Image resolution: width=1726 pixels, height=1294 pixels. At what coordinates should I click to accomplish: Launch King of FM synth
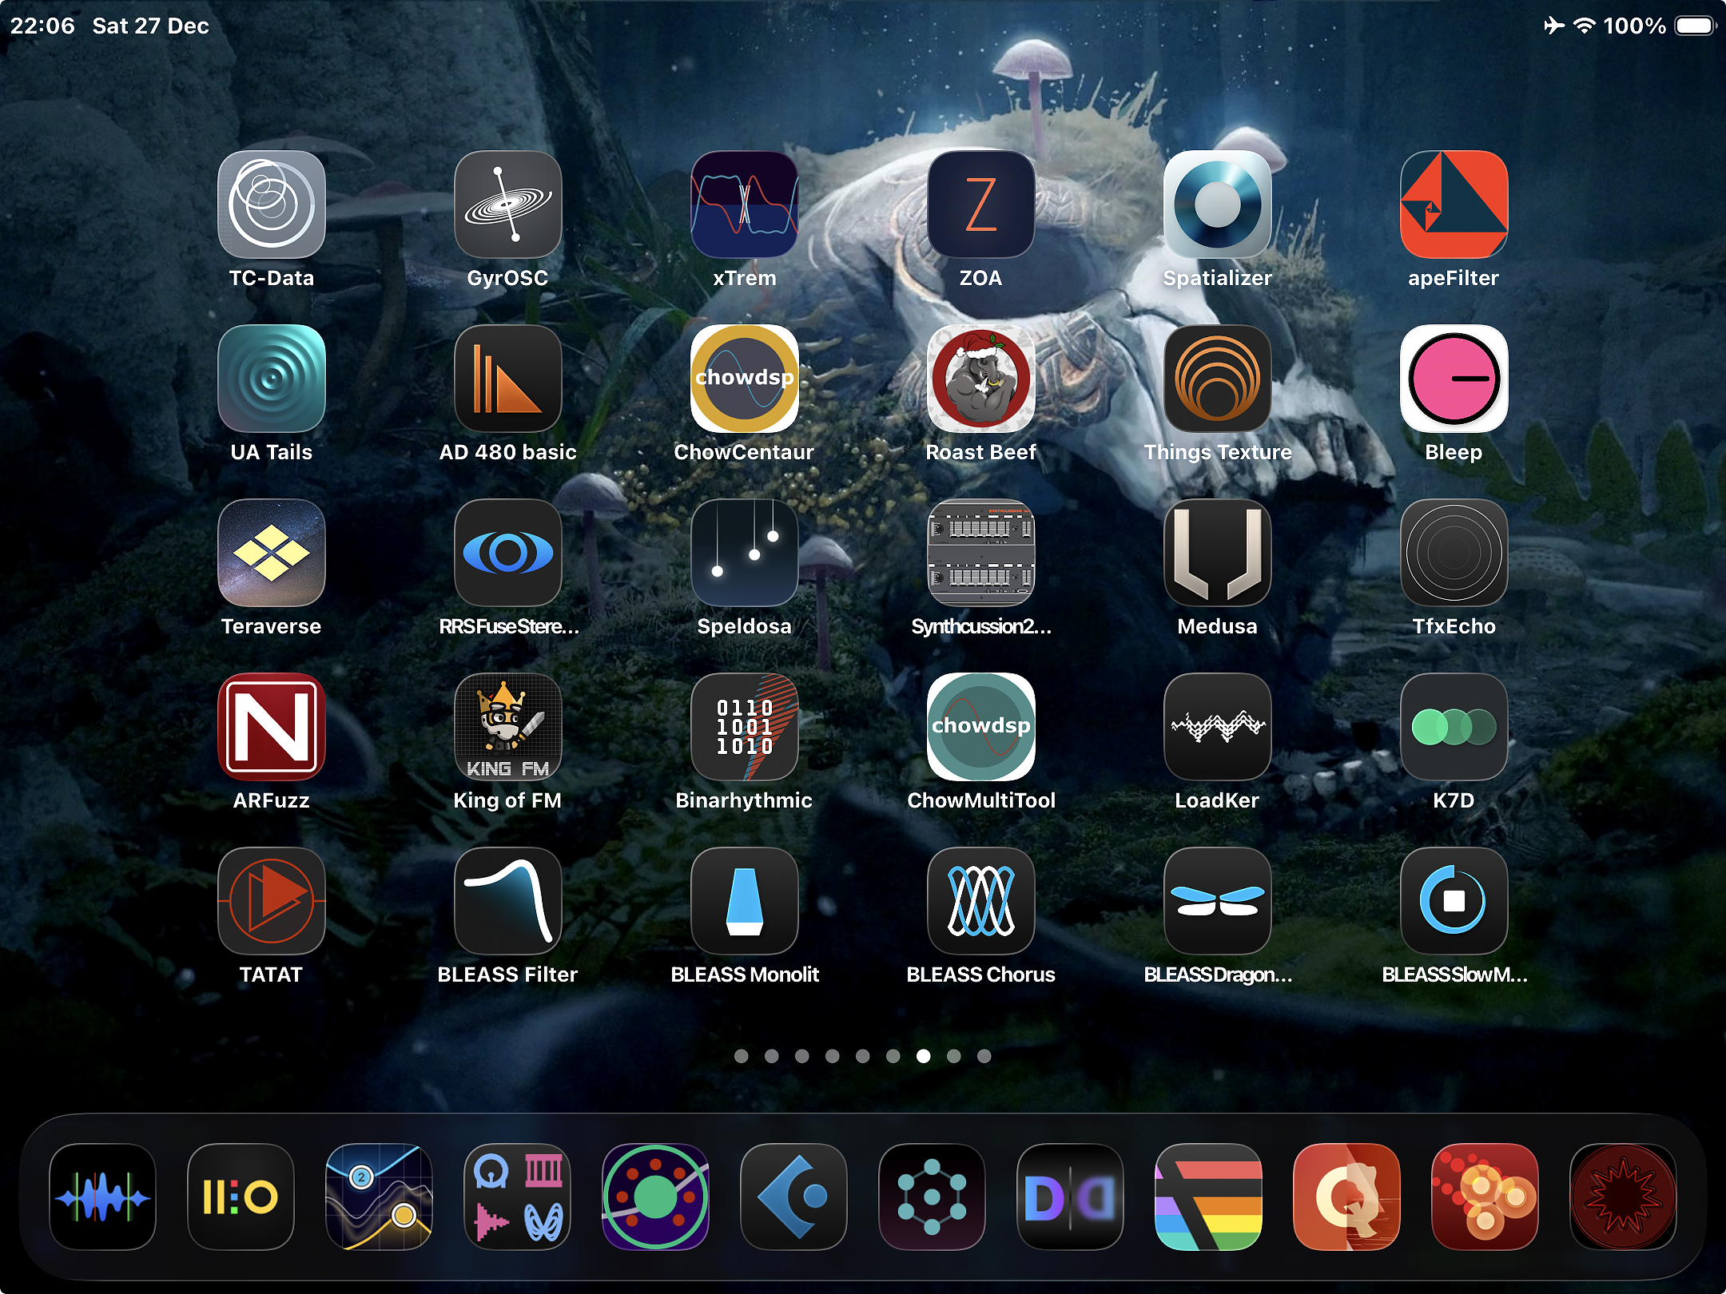point(507,727)
